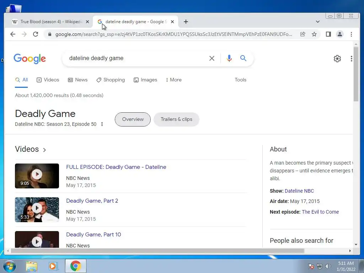364x273 pixels.
Task: Open a new tab with the plus button
Action: [x=186, y=22]
